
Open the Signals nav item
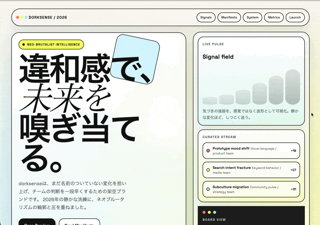(x=206, y=18)
